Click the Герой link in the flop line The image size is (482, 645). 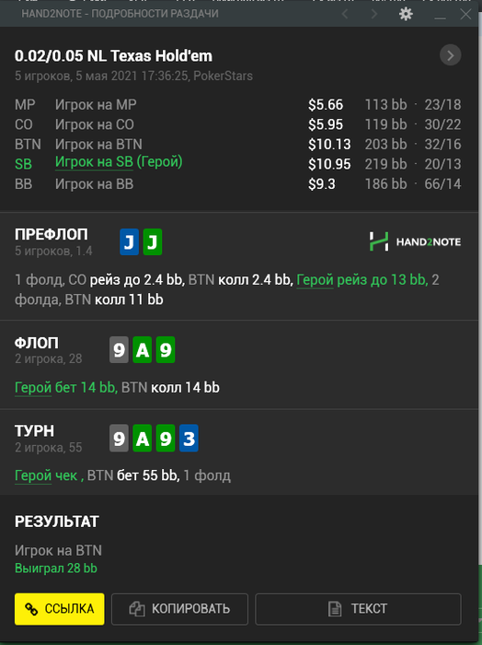33,388
